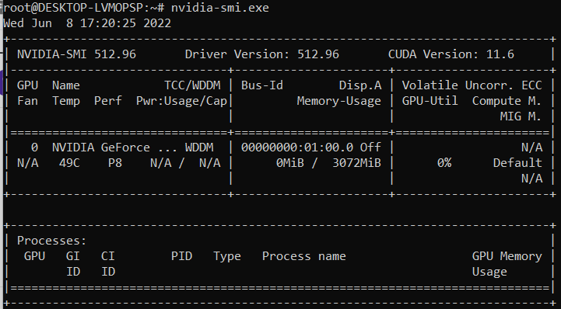Viewport: 561px width, 309px height.
Task: Click the 0% GPU utilization value
Action: 444,163
